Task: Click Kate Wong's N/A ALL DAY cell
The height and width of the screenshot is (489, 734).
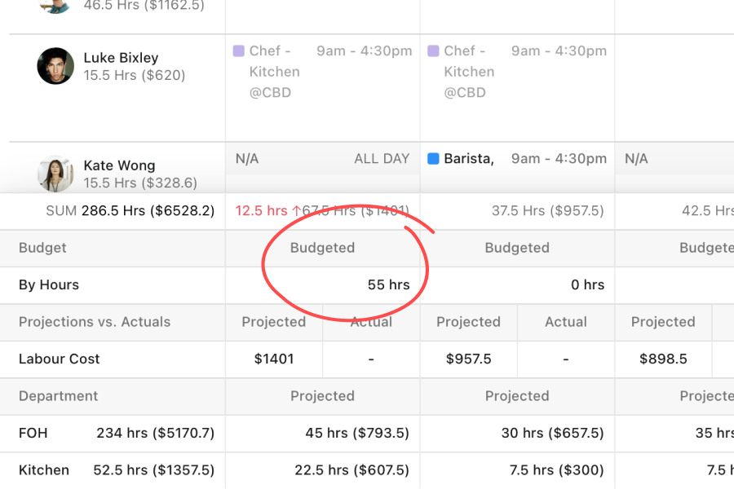Action: [322, 158]
